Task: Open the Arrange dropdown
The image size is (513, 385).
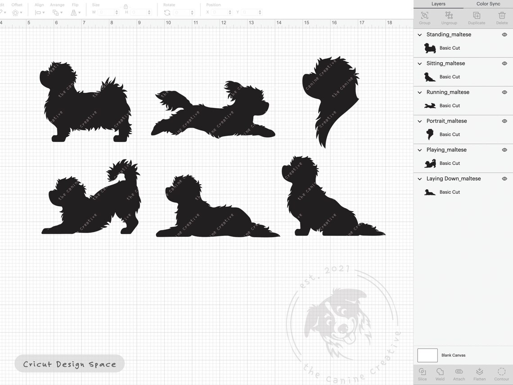Action: 58,12
